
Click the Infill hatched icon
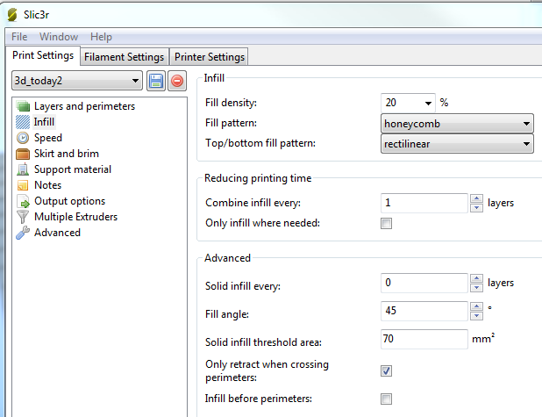23,122
